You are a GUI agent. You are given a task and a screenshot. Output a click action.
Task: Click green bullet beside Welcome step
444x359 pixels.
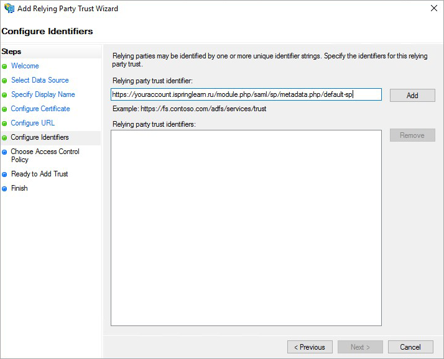pos(4,66)
